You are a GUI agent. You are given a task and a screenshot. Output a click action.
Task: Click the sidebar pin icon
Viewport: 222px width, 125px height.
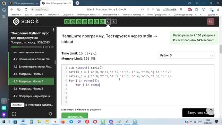pyautogui.click(x=53, y=30)
